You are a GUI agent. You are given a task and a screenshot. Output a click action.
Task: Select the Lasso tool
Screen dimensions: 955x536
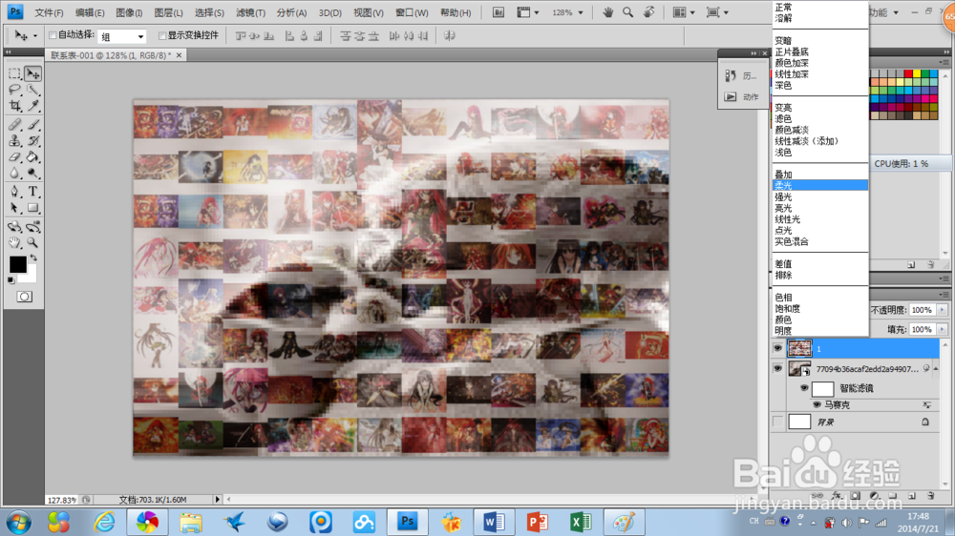14,90
